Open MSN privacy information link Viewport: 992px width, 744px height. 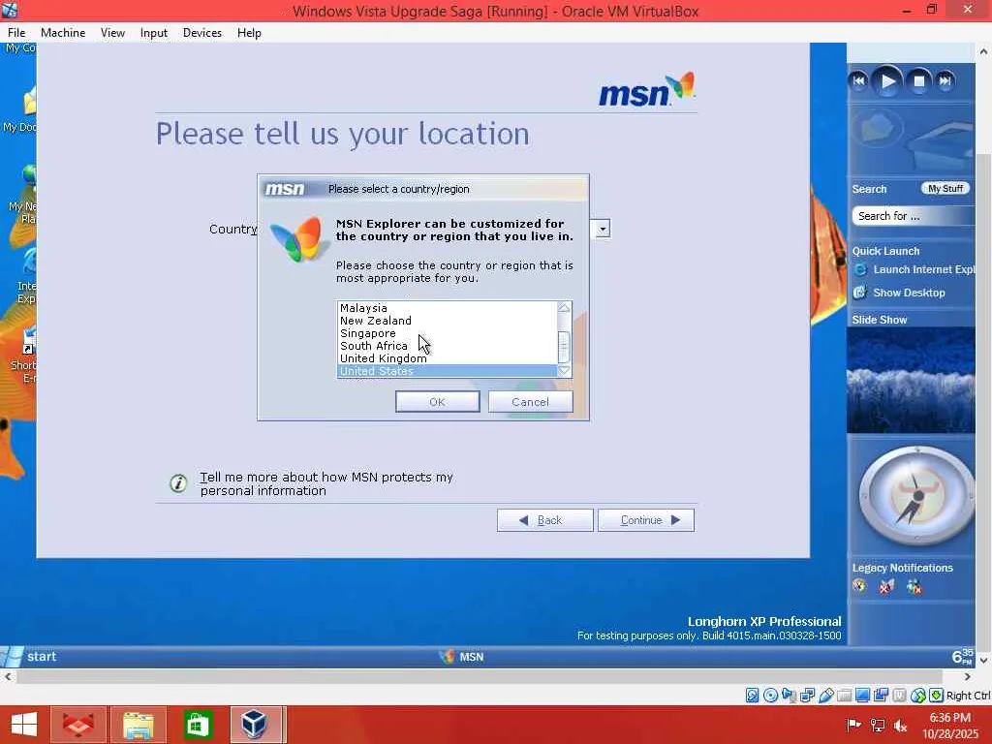click(x=326, y=484)
